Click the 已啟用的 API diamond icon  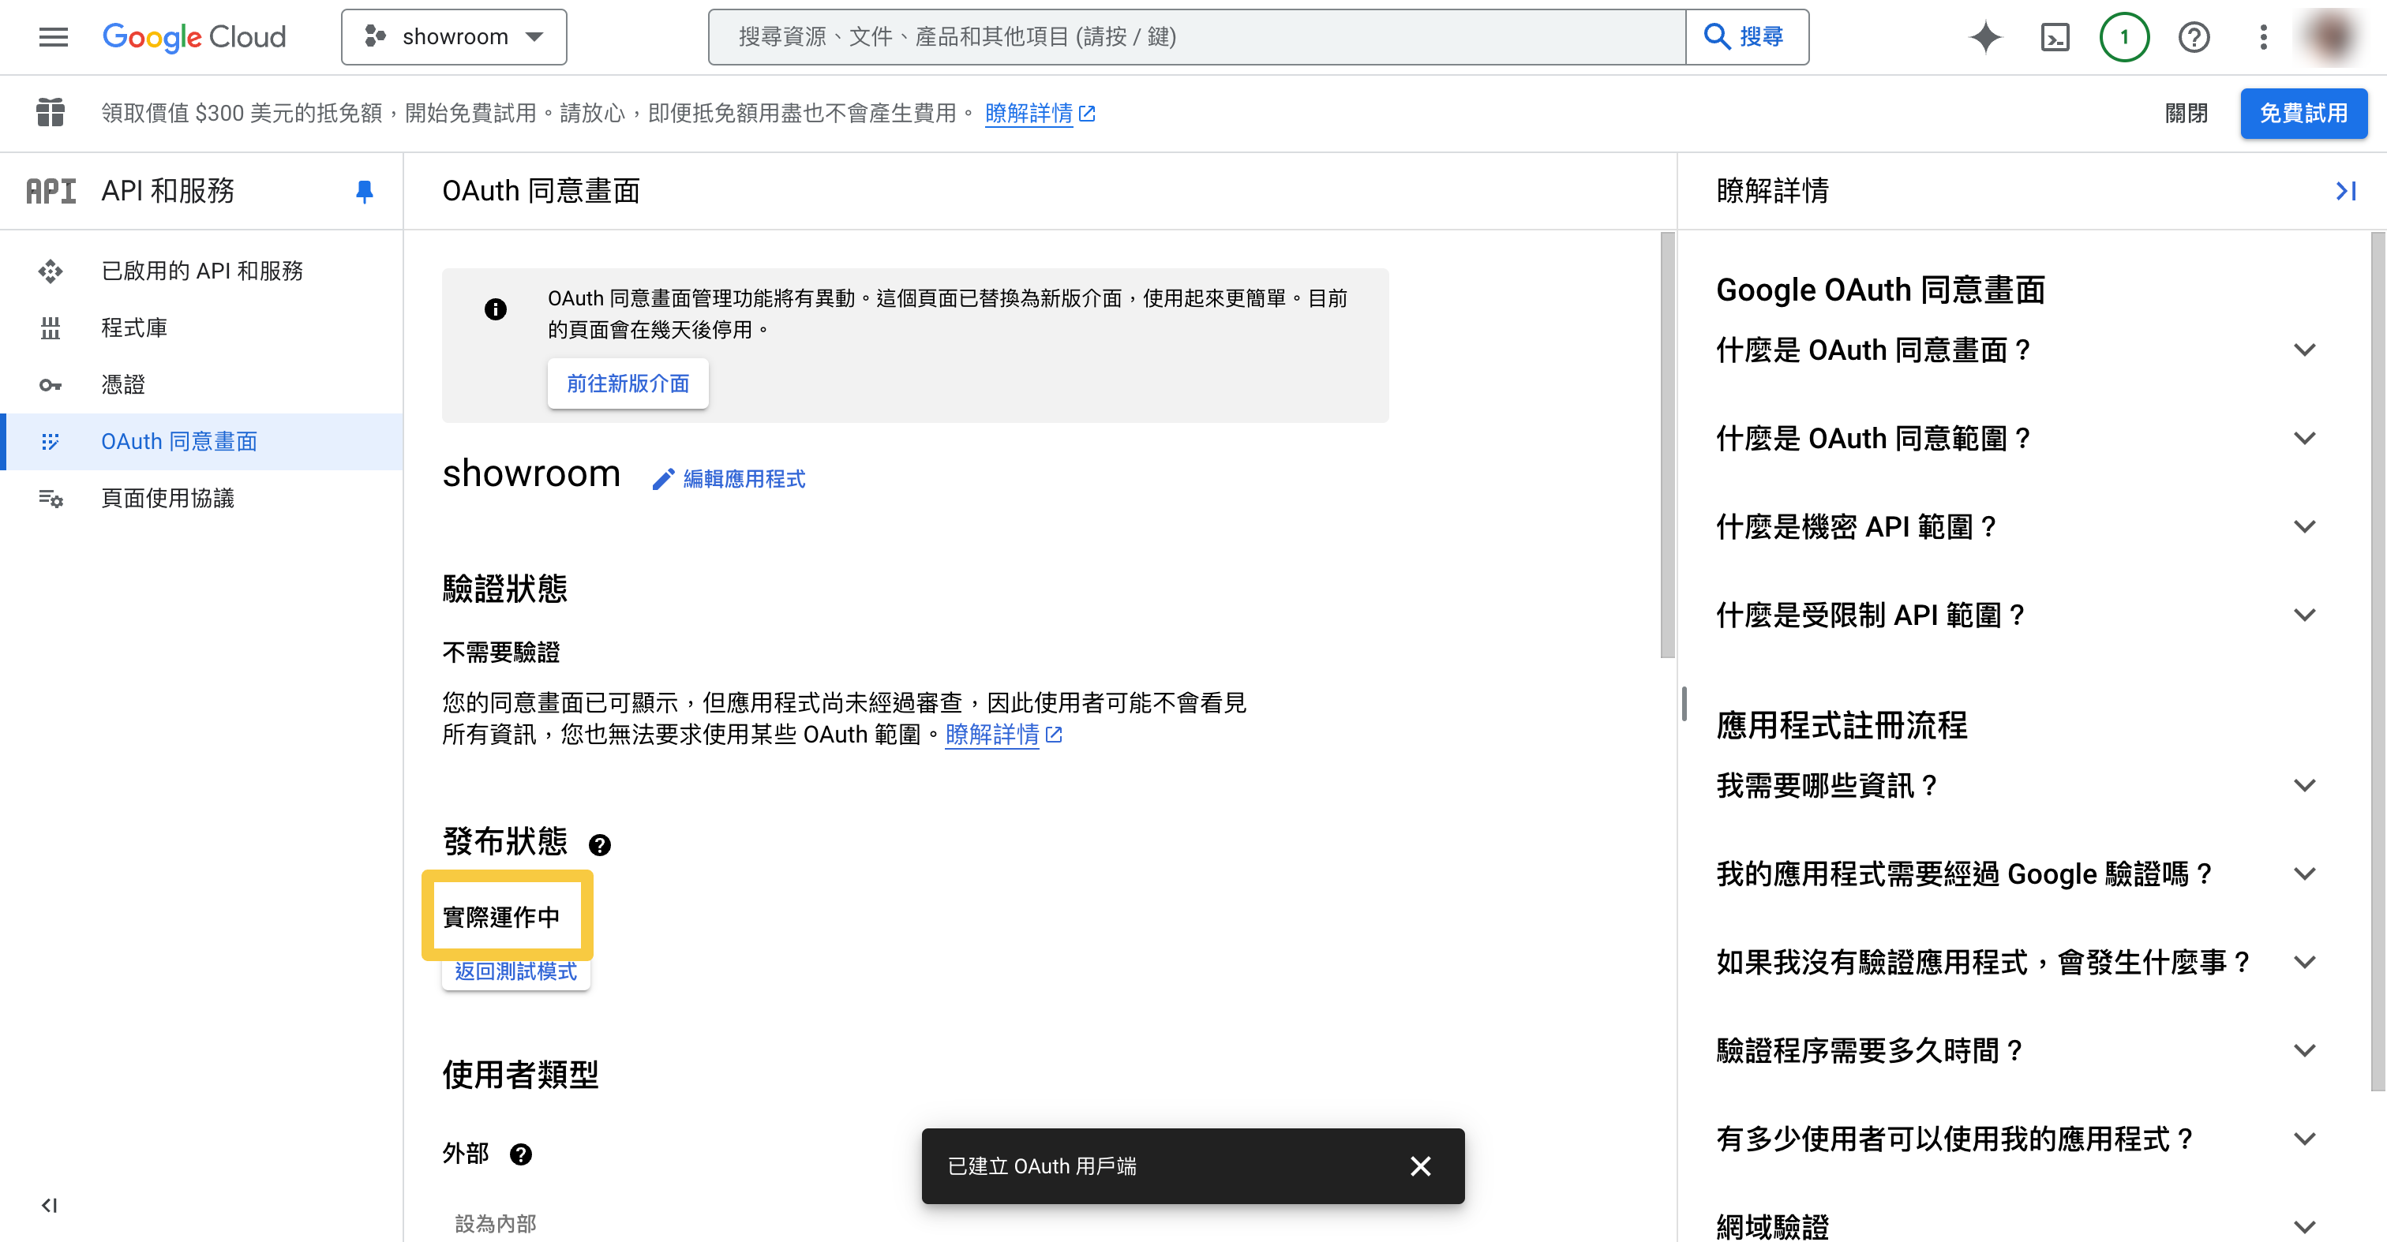click(x=50, y=271)
